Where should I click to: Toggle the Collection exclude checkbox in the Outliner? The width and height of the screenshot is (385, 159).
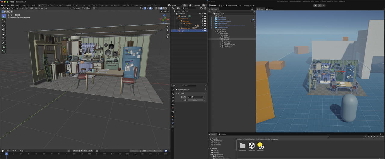point(200,14)
